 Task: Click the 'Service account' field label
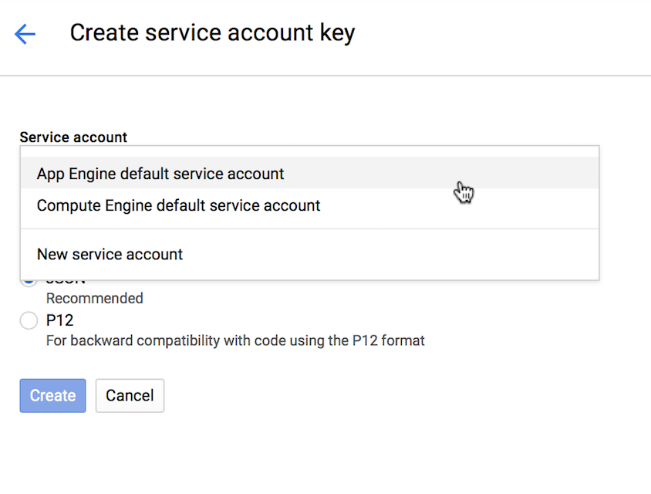(x=73, y=137)
